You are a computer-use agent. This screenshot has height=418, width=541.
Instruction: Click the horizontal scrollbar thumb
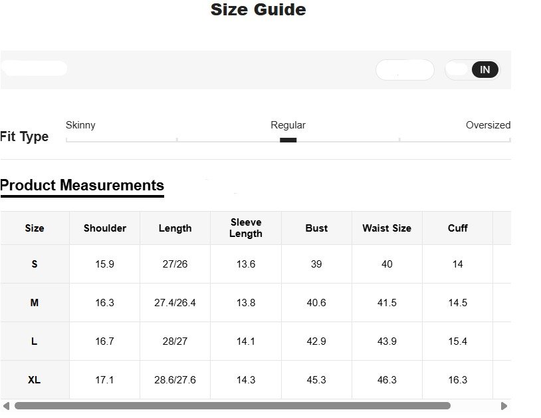pos(233,405)
